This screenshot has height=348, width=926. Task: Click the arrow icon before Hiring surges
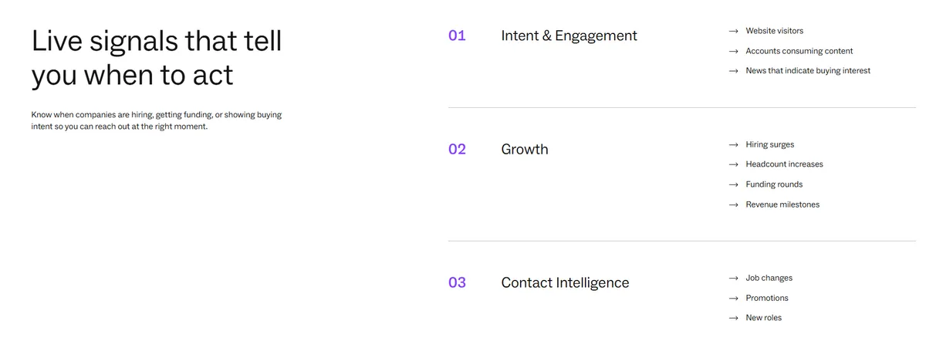734,145
